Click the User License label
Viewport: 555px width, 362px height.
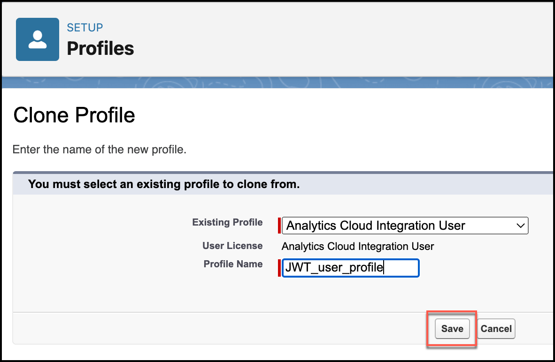pos(232,246)
